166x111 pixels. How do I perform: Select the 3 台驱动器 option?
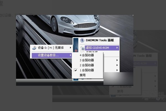point(87,60)
